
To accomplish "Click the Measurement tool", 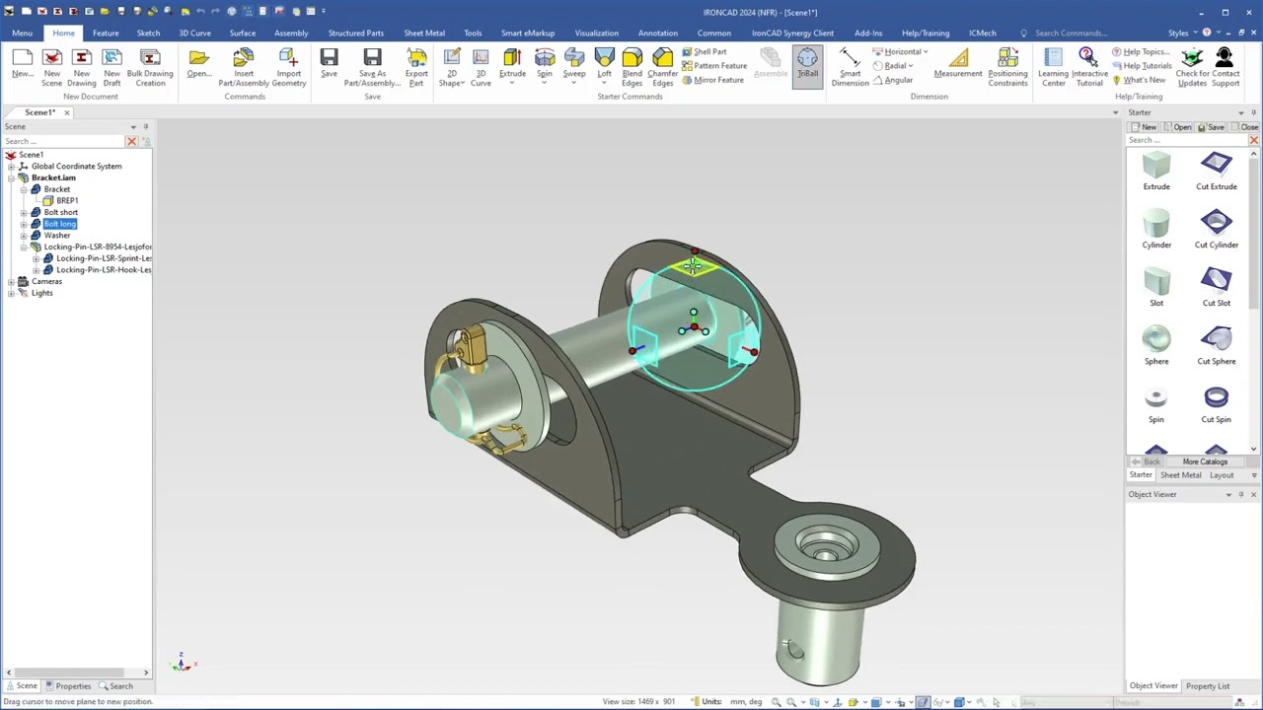I will click(x=958, y=63).
